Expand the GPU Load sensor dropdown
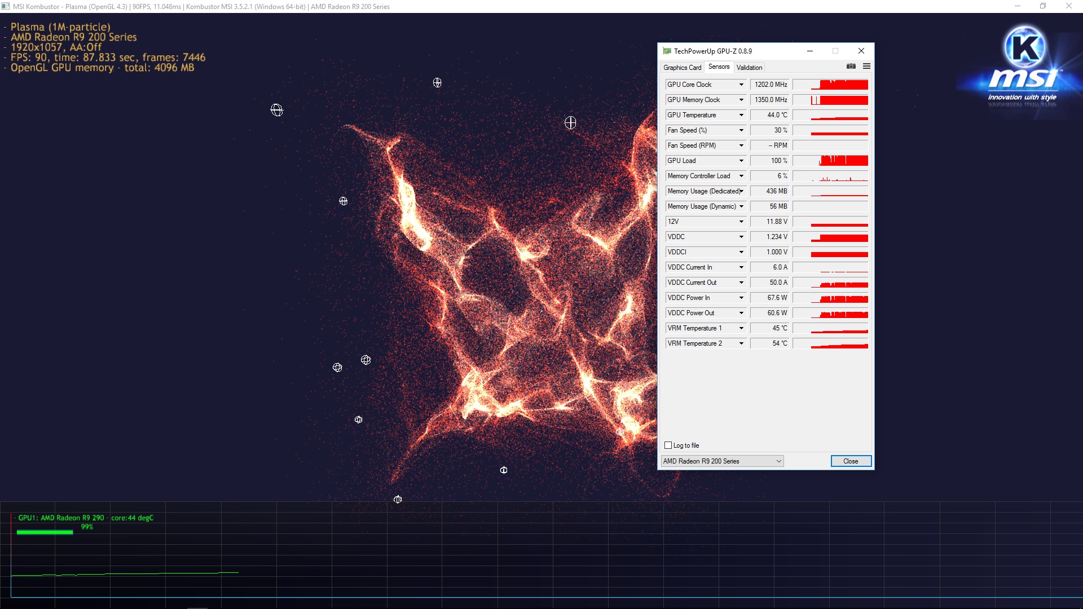Image resolution: width=1083 pixels, height=609 pixels. point(741,161)
